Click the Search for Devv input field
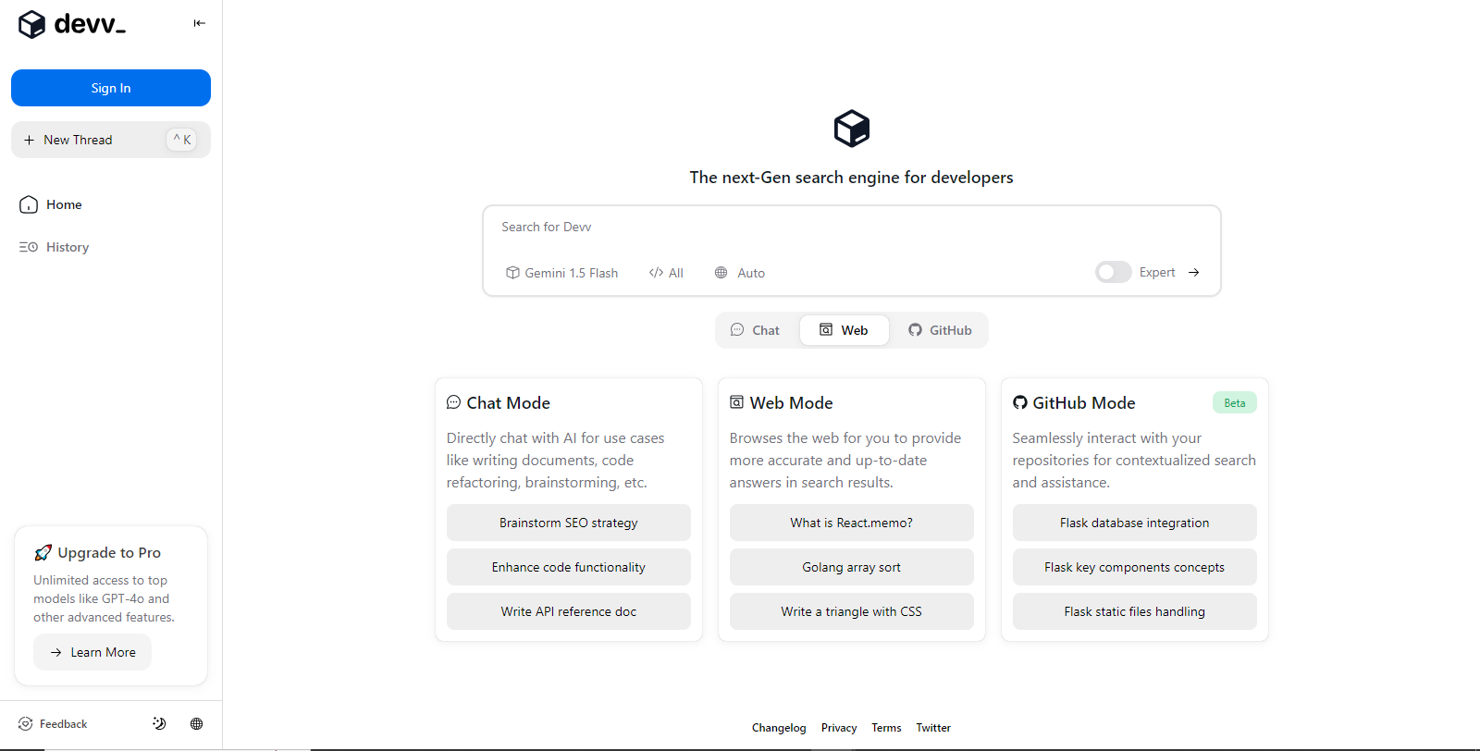The image size is (1480, 751). tap(851, 228)
